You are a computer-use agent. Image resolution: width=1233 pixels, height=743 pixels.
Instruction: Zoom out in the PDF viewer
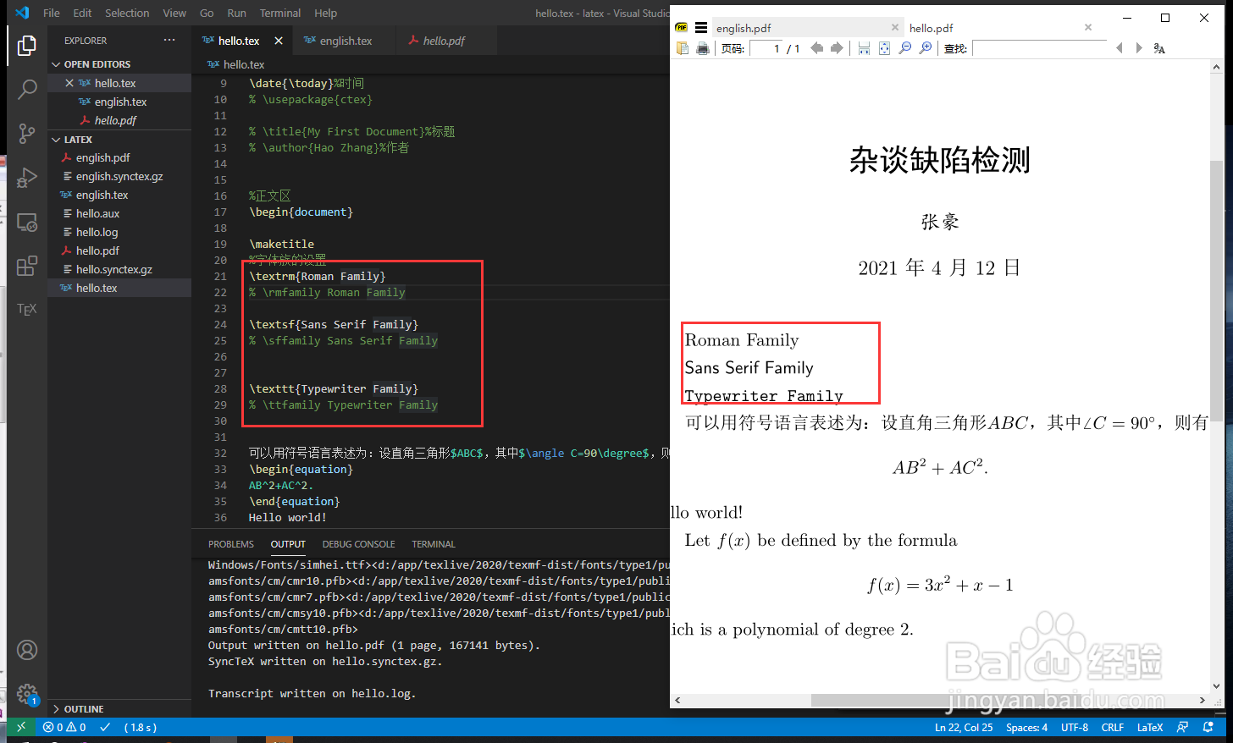[x=905, y=48]
